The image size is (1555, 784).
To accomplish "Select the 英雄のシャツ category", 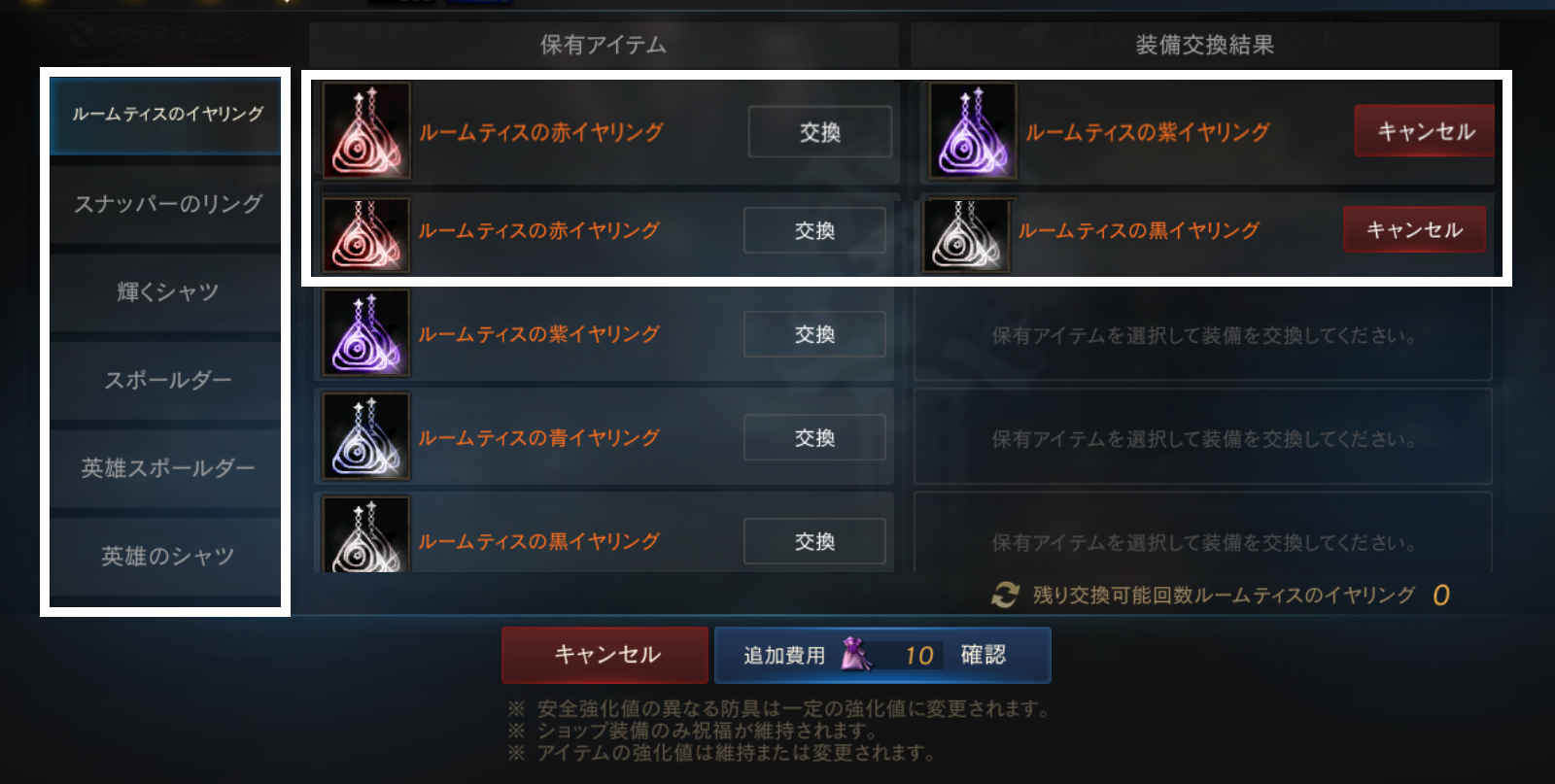I will [165, 557].
